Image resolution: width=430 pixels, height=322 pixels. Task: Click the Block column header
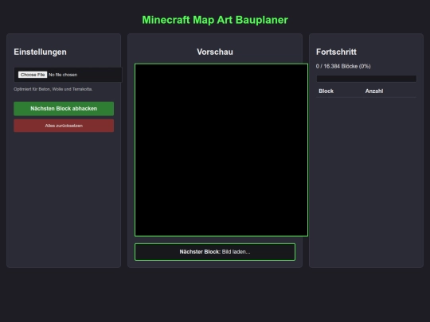click(x=326, y=91)
